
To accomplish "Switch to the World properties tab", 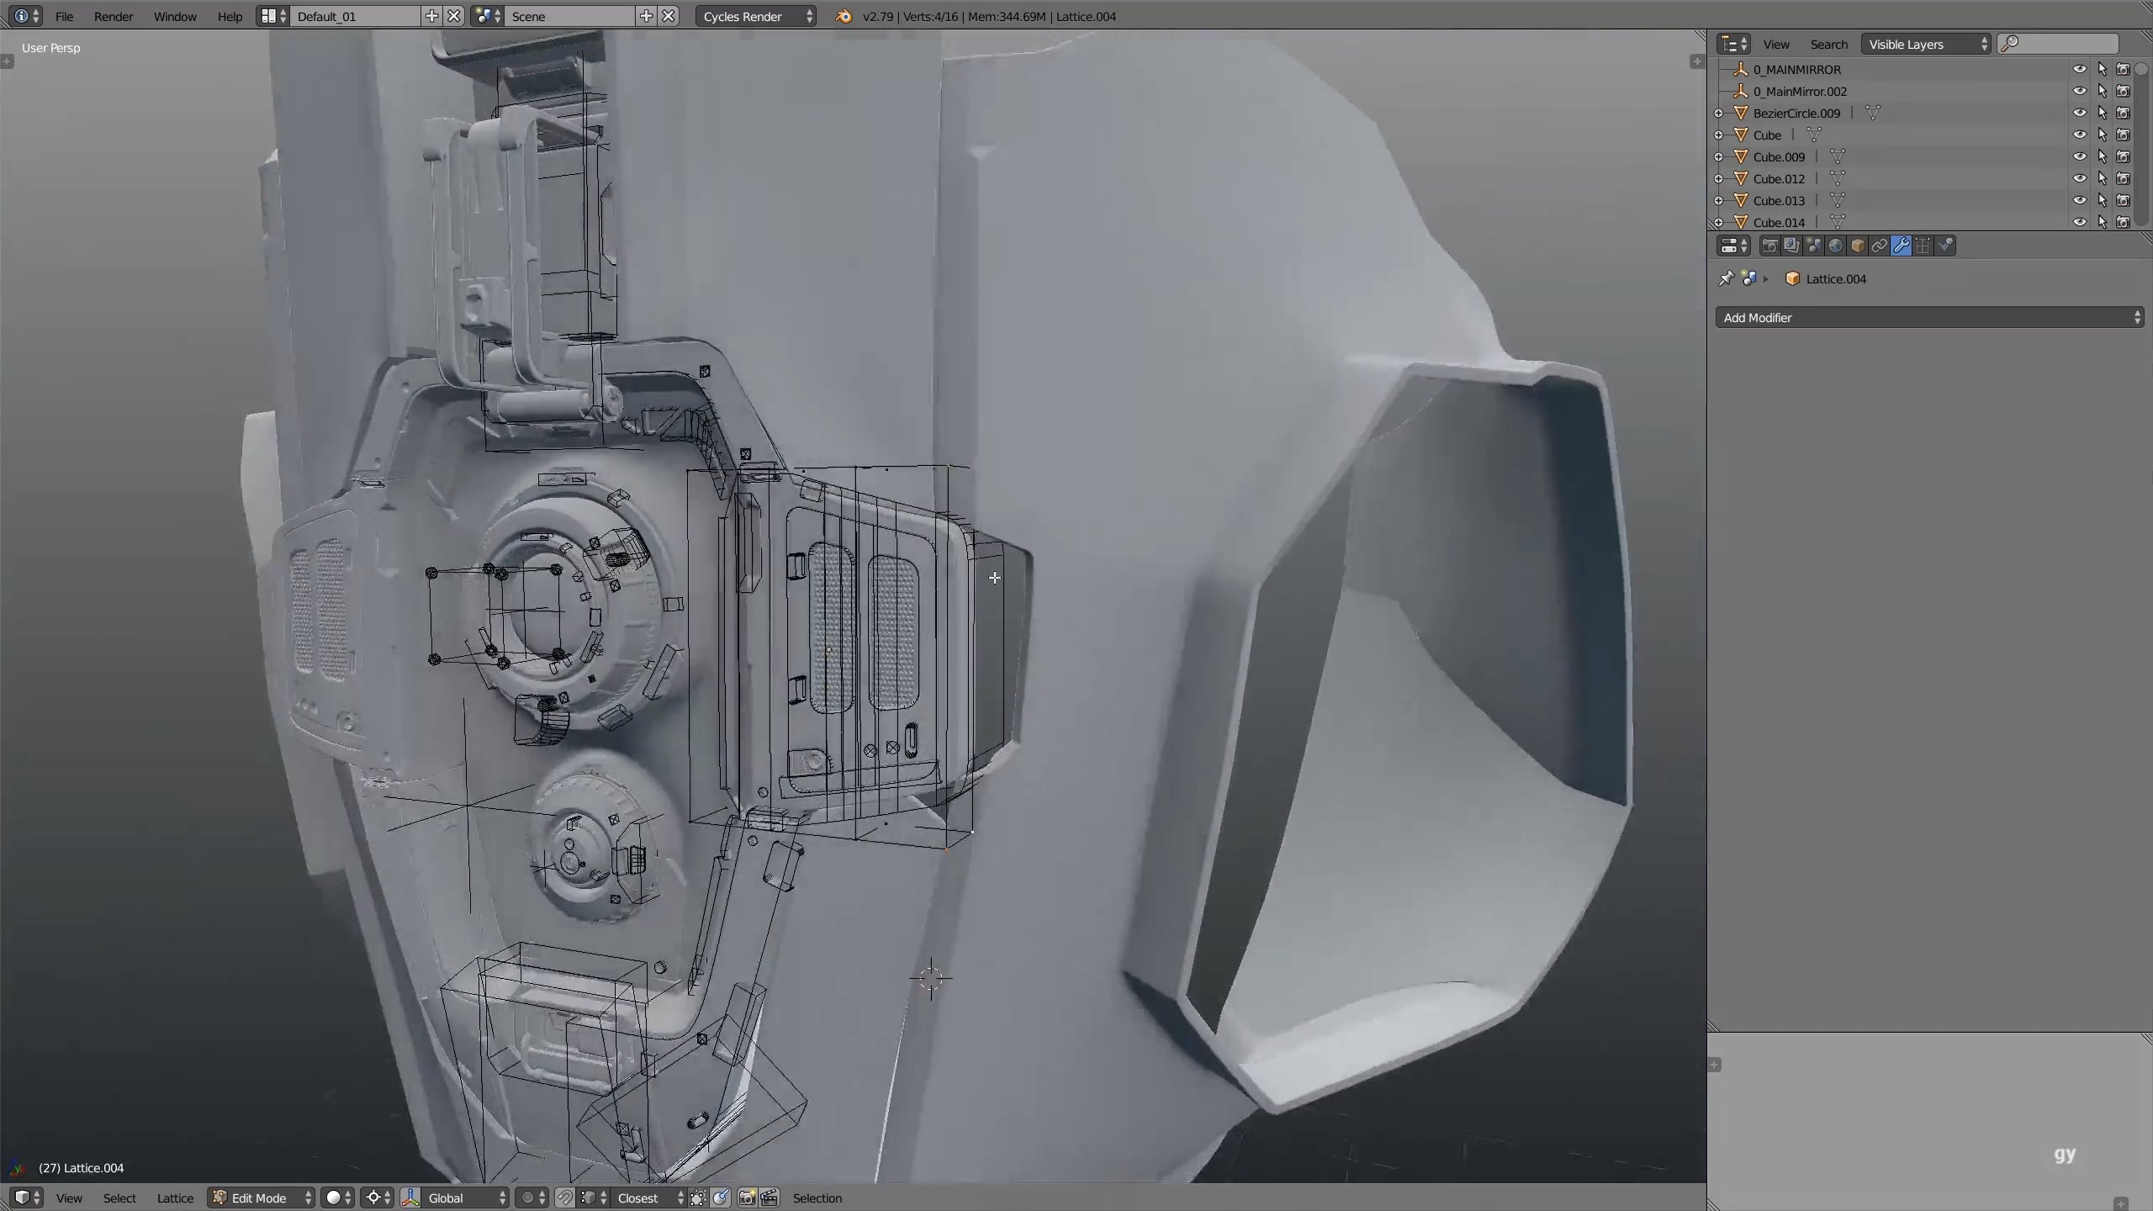I will [1836, 246].
